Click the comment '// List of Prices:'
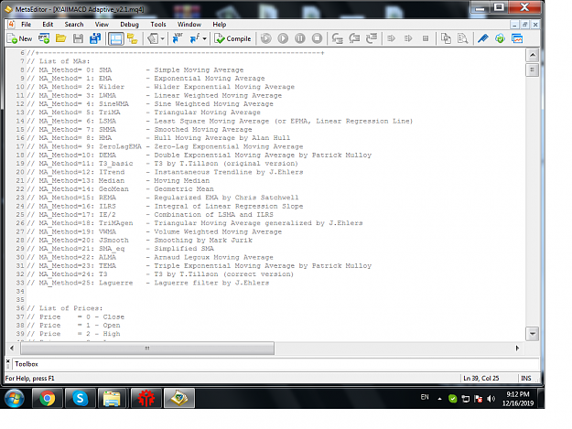 coord(65,308)
